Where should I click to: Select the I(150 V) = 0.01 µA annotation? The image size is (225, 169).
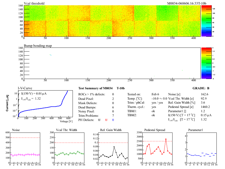coord(33,94)
